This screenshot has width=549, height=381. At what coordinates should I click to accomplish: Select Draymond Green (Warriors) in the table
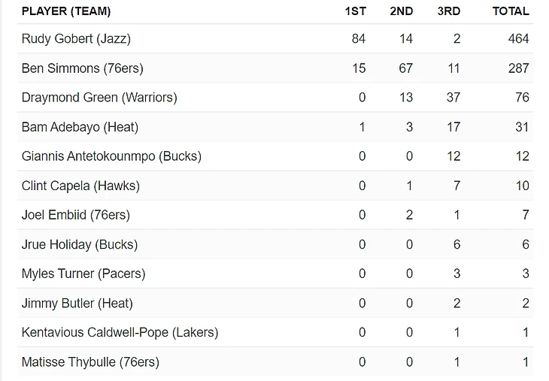click(99, 98)
